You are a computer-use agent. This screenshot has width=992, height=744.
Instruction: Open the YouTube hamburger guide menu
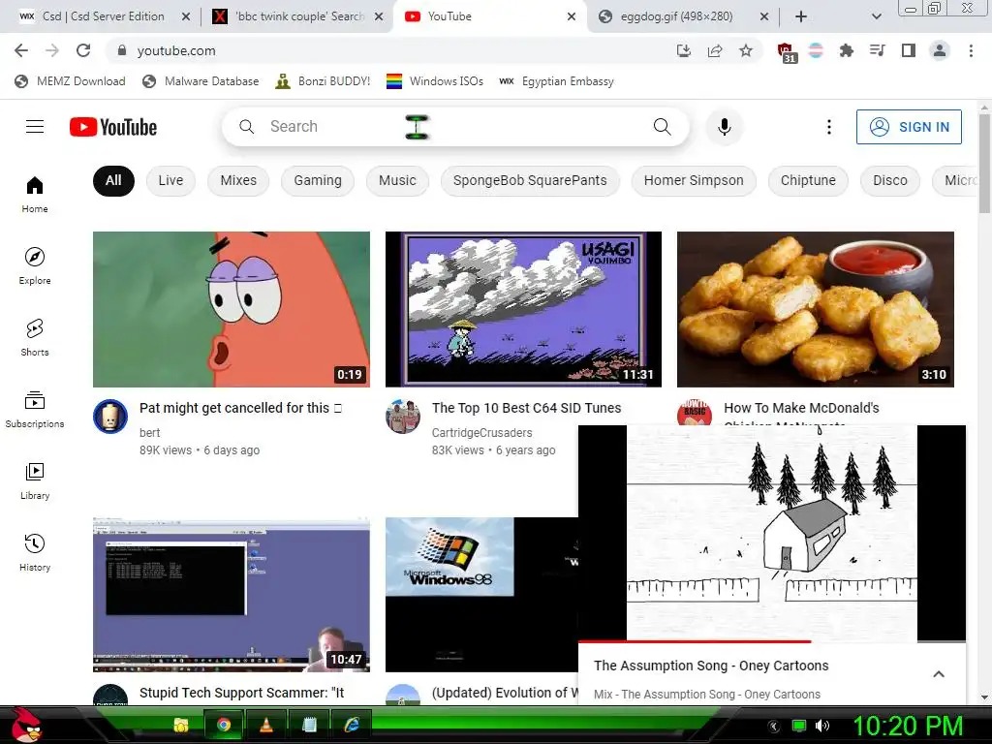point(35,127)
